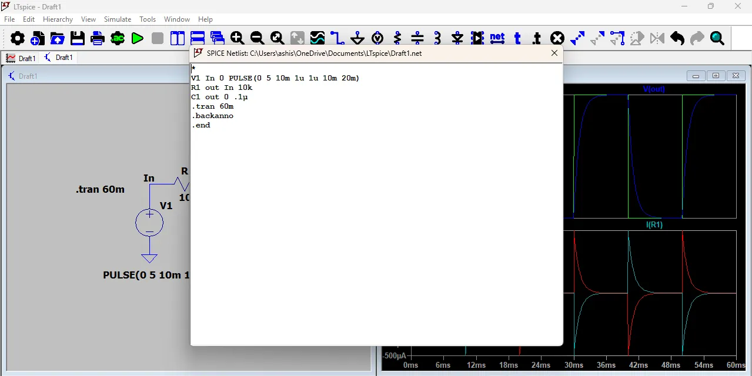The height and width of the screenshot is (376, 752).
Task: Open the Window menu
Action: pyautogui.click(x=177, y=19)
